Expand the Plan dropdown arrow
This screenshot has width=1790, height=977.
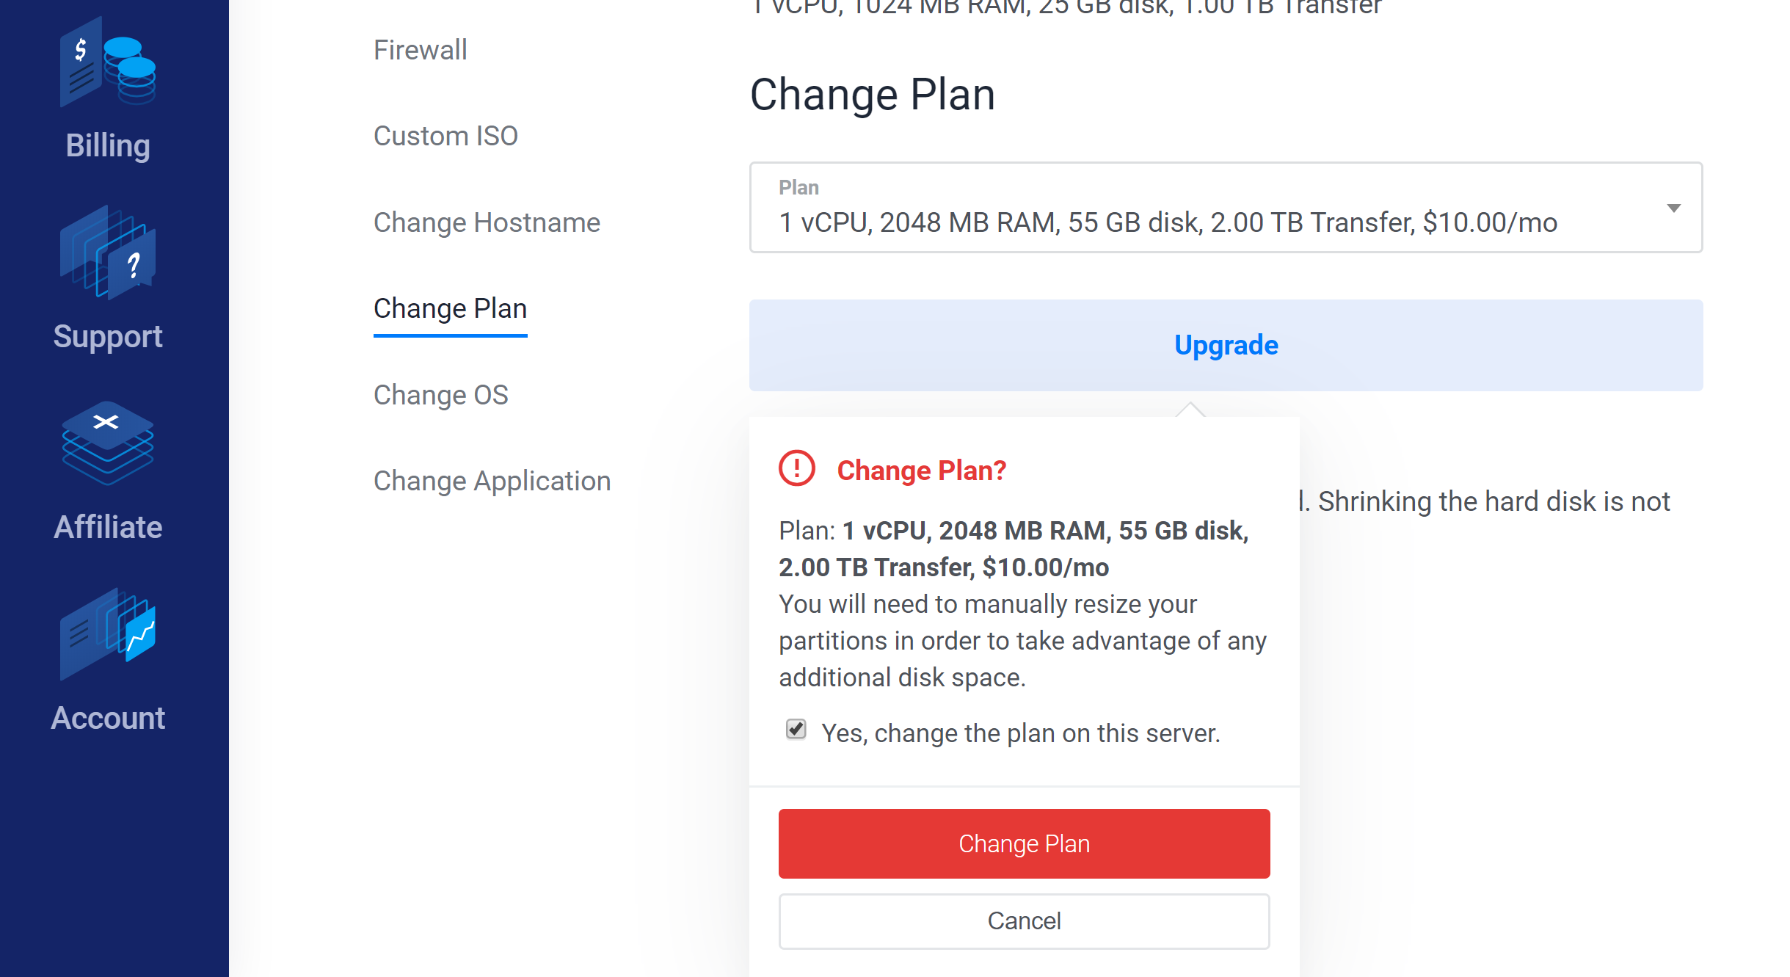[1674, 208]
